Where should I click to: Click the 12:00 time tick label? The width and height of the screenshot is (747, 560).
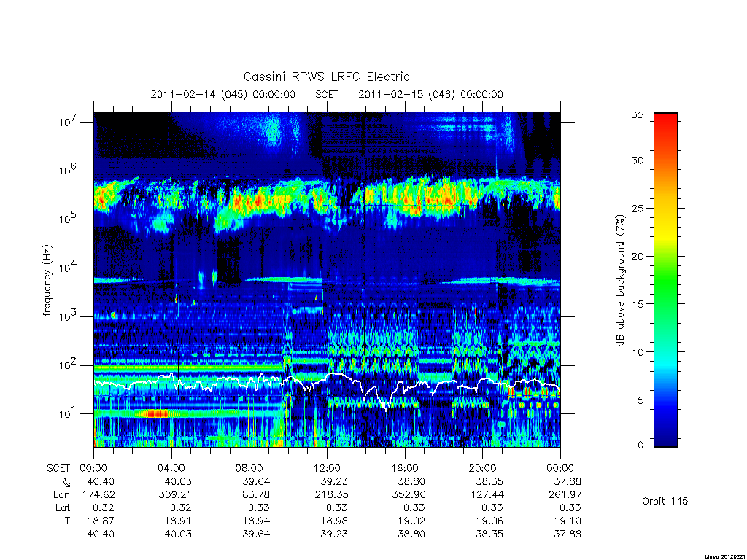tap(327, 469)
